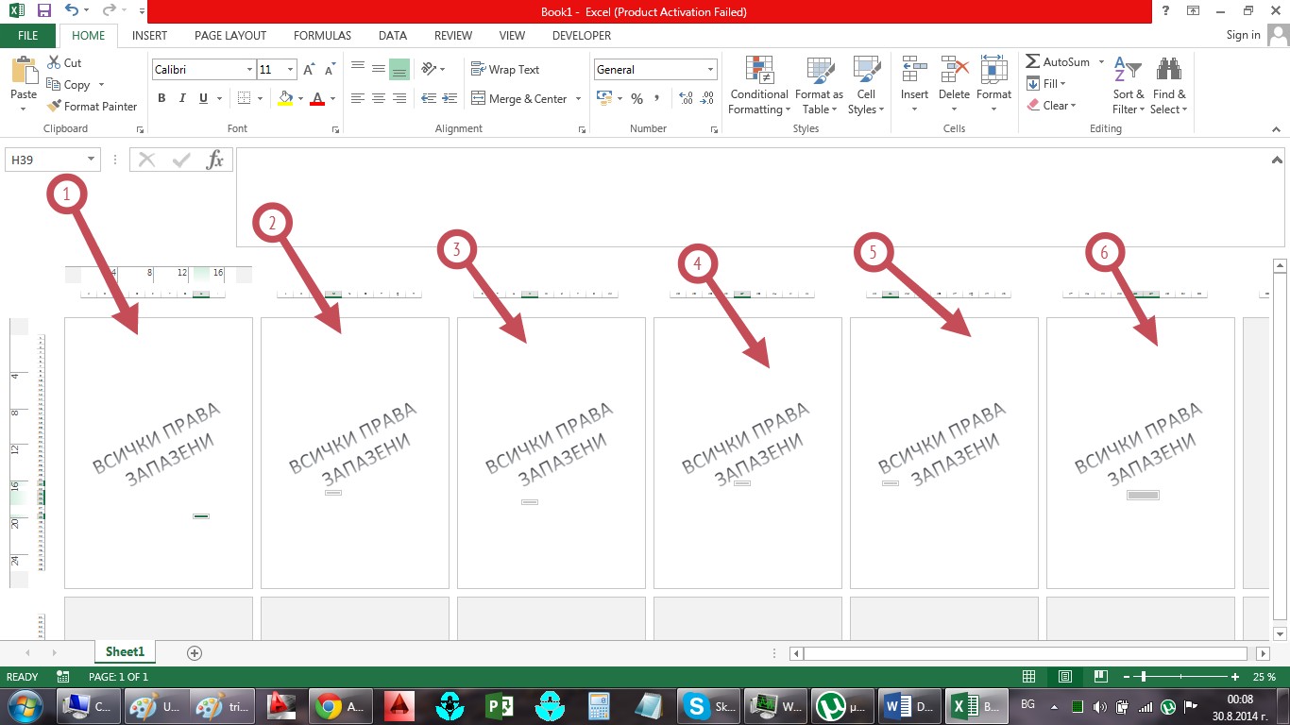
Task: Apply the Borders icon in Font group
Action: [x=244, y=98]
